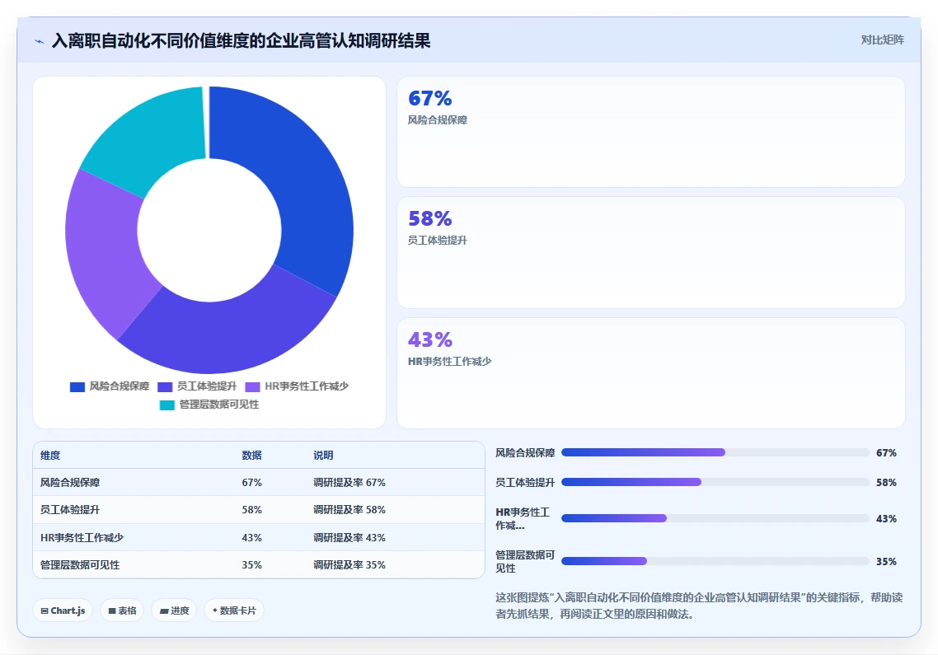The image size is (938, 655).
Task: Click table cell 员工体验提升
Action: (x=70, y=510)
